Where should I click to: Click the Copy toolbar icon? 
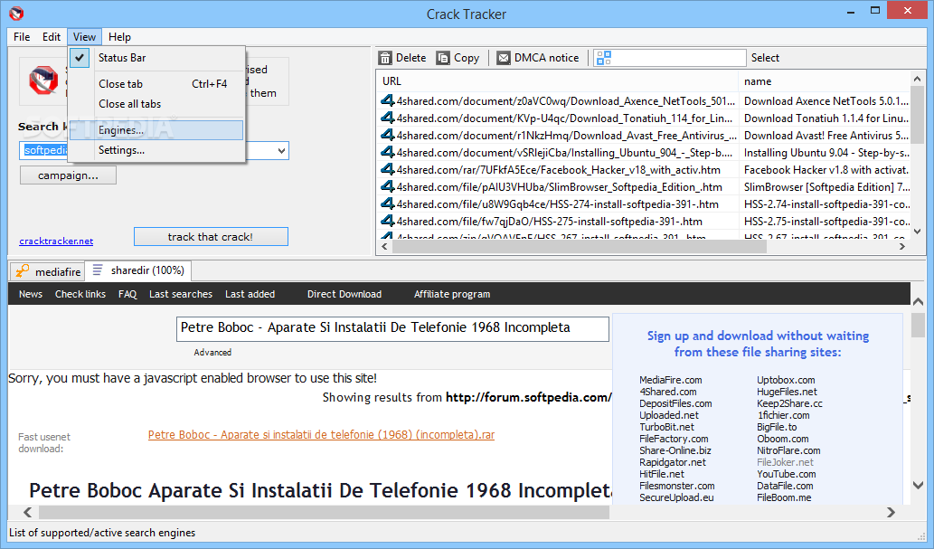coord(442,58)
